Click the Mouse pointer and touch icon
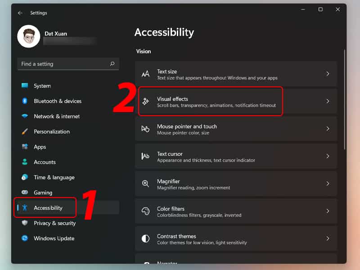The image size is (360, 270). coord(145,129)
